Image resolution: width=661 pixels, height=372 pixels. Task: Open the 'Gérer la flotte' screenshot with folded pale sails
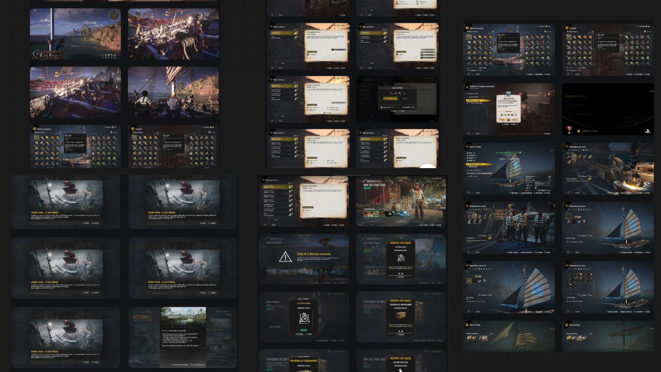pos(509,336)
